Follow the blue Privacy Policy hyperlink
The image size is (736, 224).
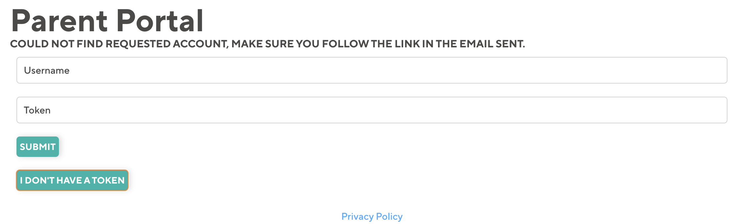pyautogui.click(x=372, y=216)
